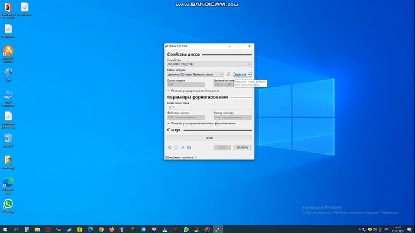This screenshot has height=233, width=415.
Task: Open the Метод загрузки boot selection dropdown
Action: pos(195,74)
